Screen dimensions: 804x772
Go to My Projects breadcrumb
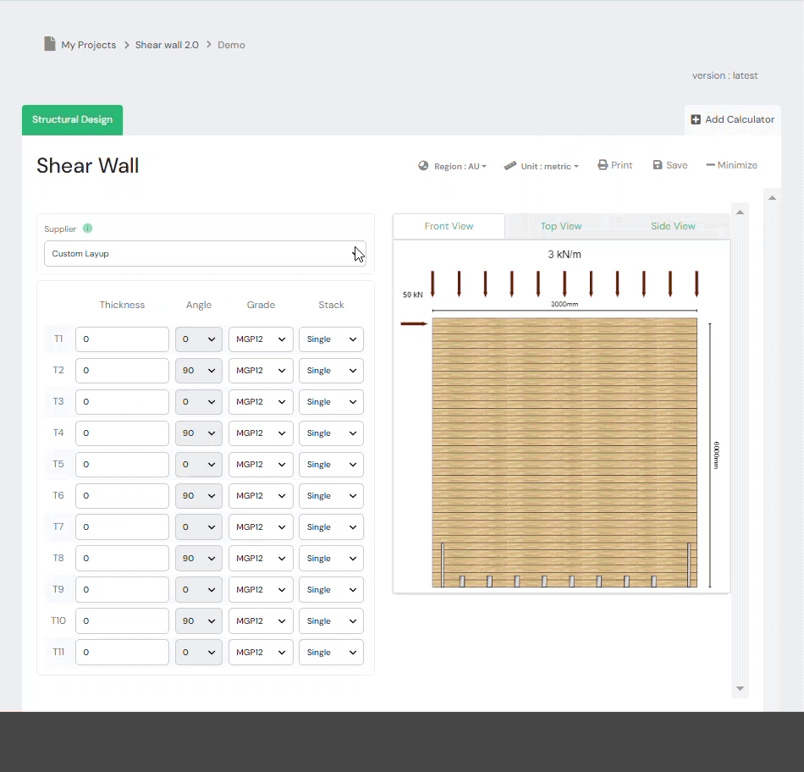(x=89, y=45)
